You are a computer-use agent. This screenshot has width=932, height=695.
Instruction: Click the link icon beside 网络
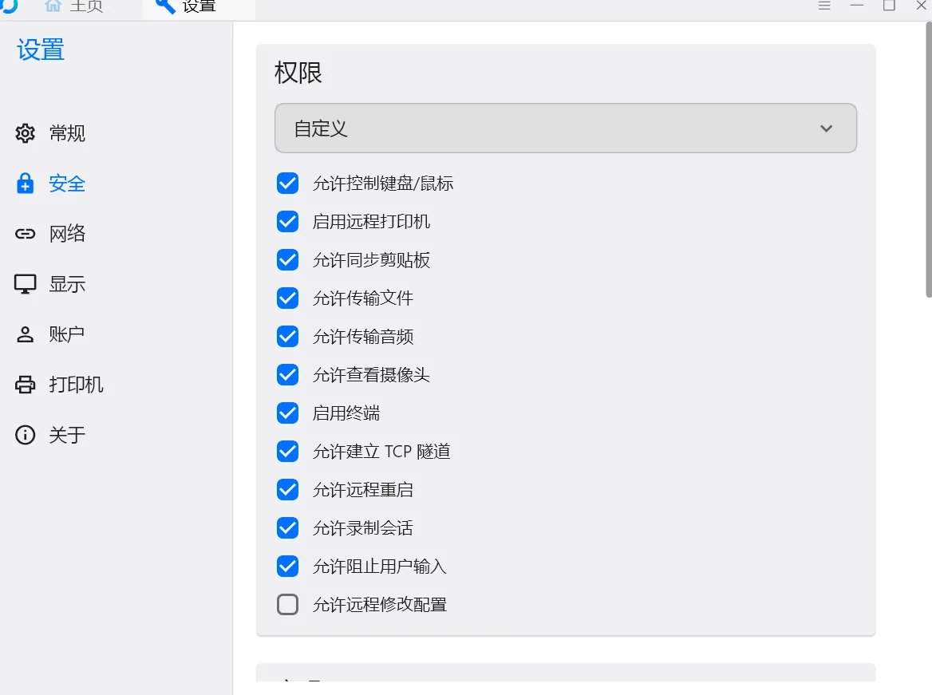coord(25,234)
